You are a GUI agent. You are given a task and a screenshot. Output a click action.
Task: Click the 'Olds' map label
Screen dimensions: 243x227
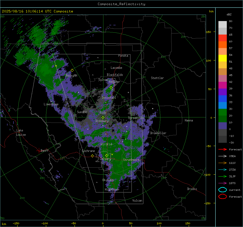click(103, 113)
